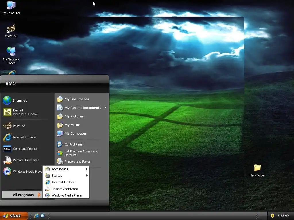Expand the Accessories submenu

point(66,169)
